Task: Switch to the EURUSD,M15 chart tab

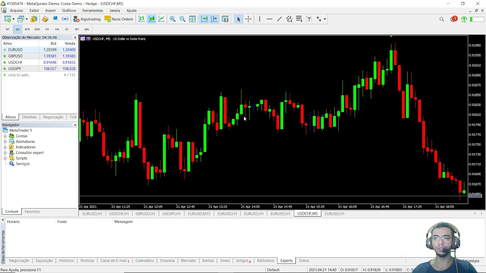Action: 199,214
